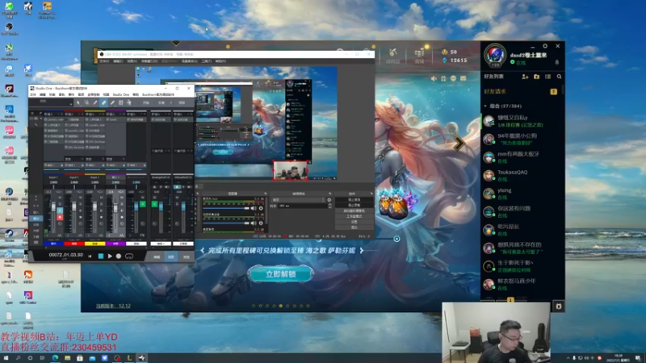This screenshot has width=646, height=363.
Task: Mute first audio source in OBS mixer
Action: point(254,209)
